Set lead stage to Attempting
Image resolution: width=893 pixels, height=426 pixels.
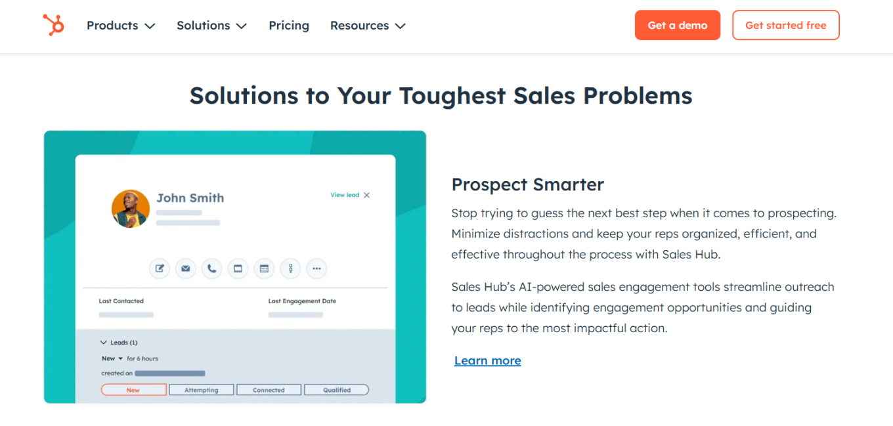coord(201,389)
